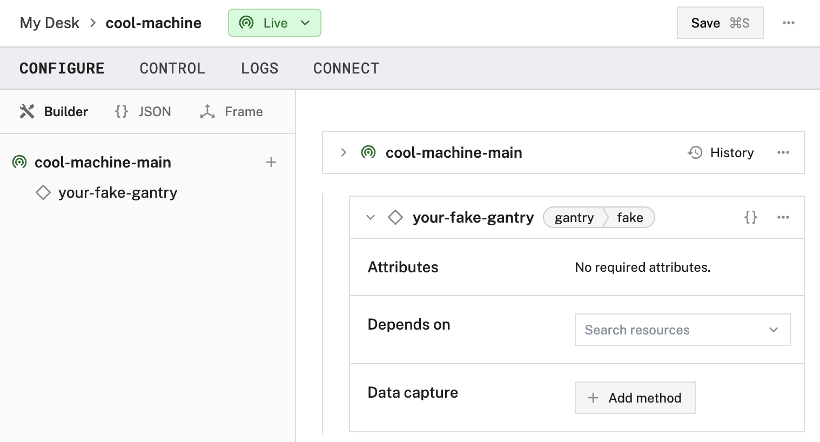Switch to Frame configuration mode

232,112
